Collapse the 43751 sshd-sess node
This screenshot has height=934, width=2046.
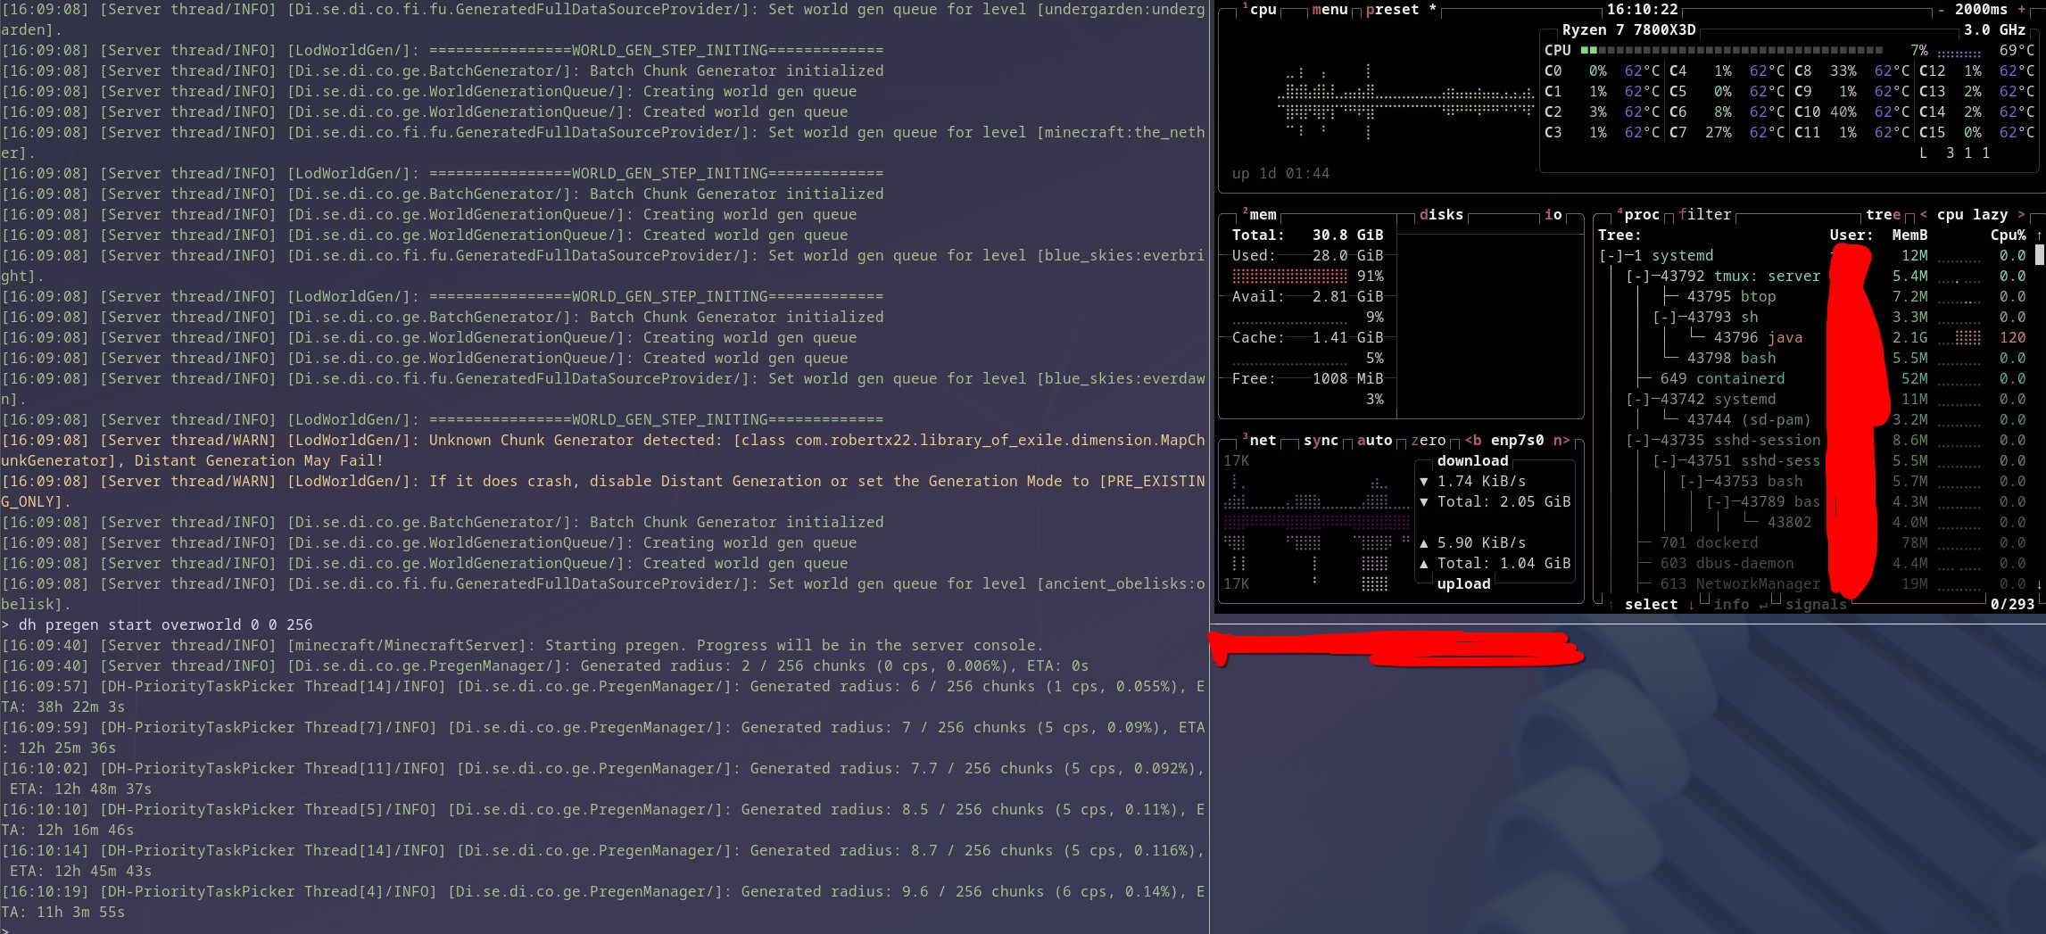pyautogui.click(x=1665, y=460)
